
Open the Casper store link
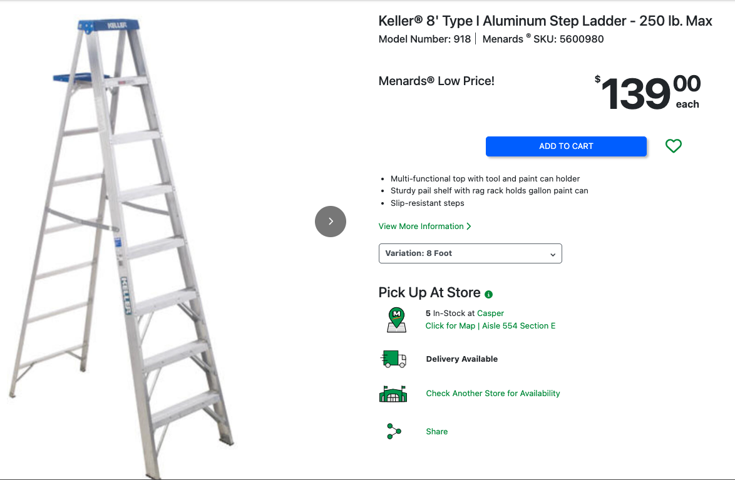coord(490,313)
